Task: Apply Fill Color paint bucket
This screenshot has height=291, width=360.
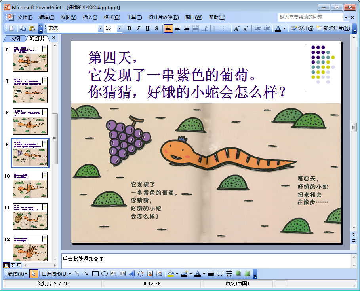Action: click(x=171, y=274)
